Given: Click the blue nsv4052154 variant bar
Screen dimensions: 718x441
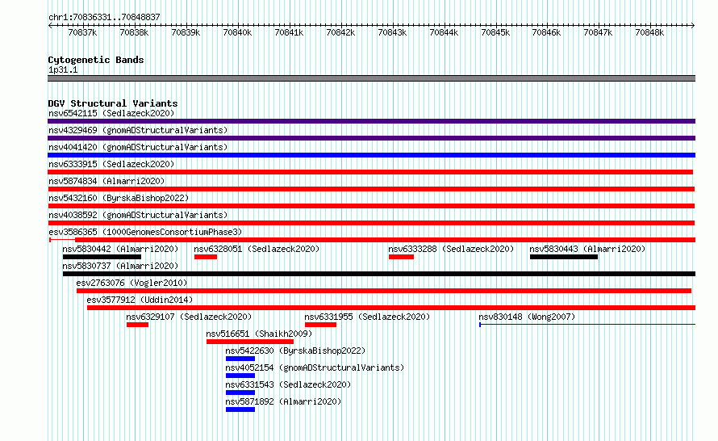Looking at the screenshot, I should 240,376.
